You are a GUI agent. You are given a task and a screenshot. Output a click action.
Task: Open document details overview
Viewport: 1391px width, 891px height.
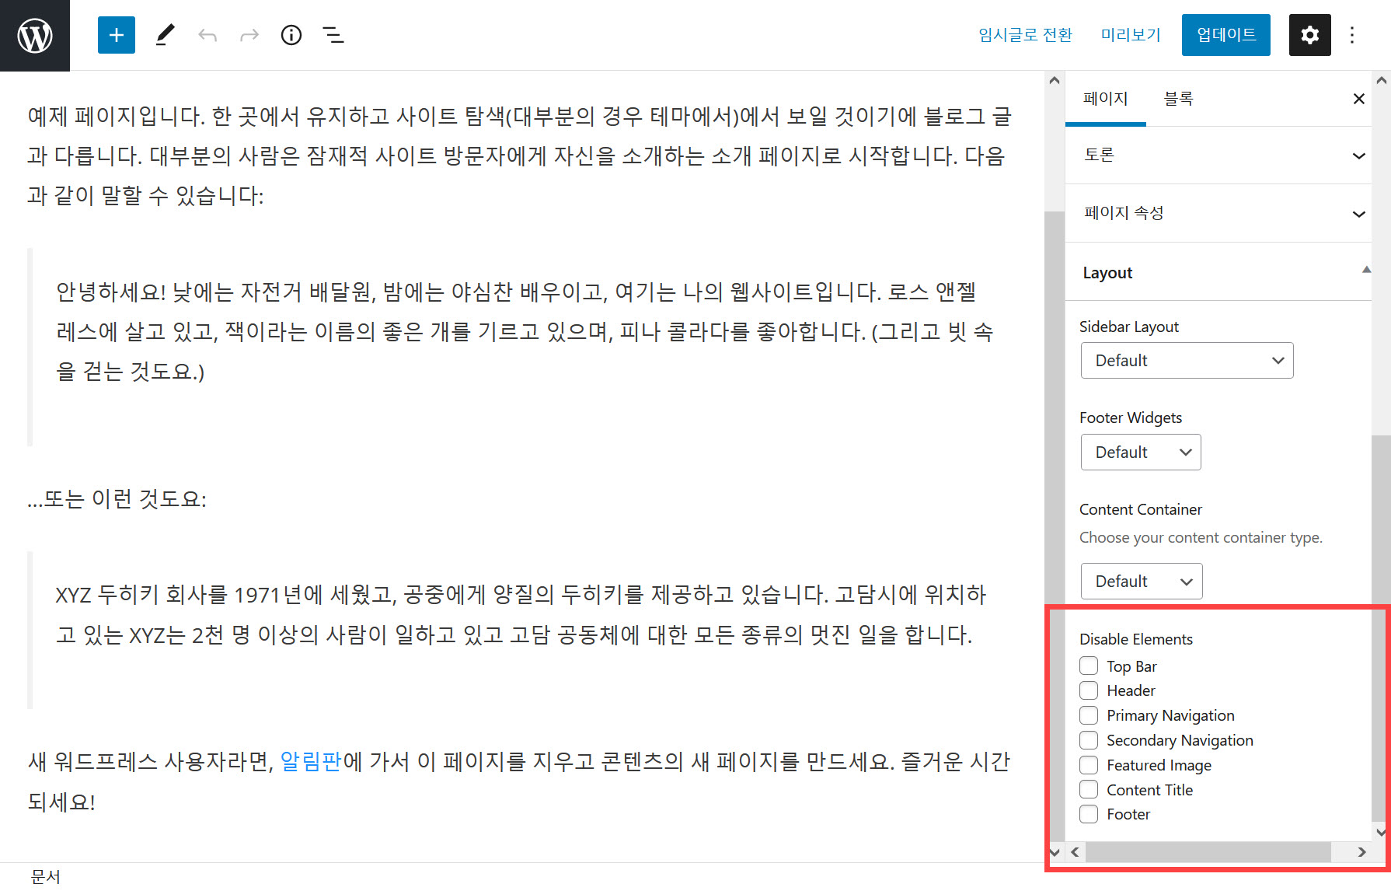291,35
